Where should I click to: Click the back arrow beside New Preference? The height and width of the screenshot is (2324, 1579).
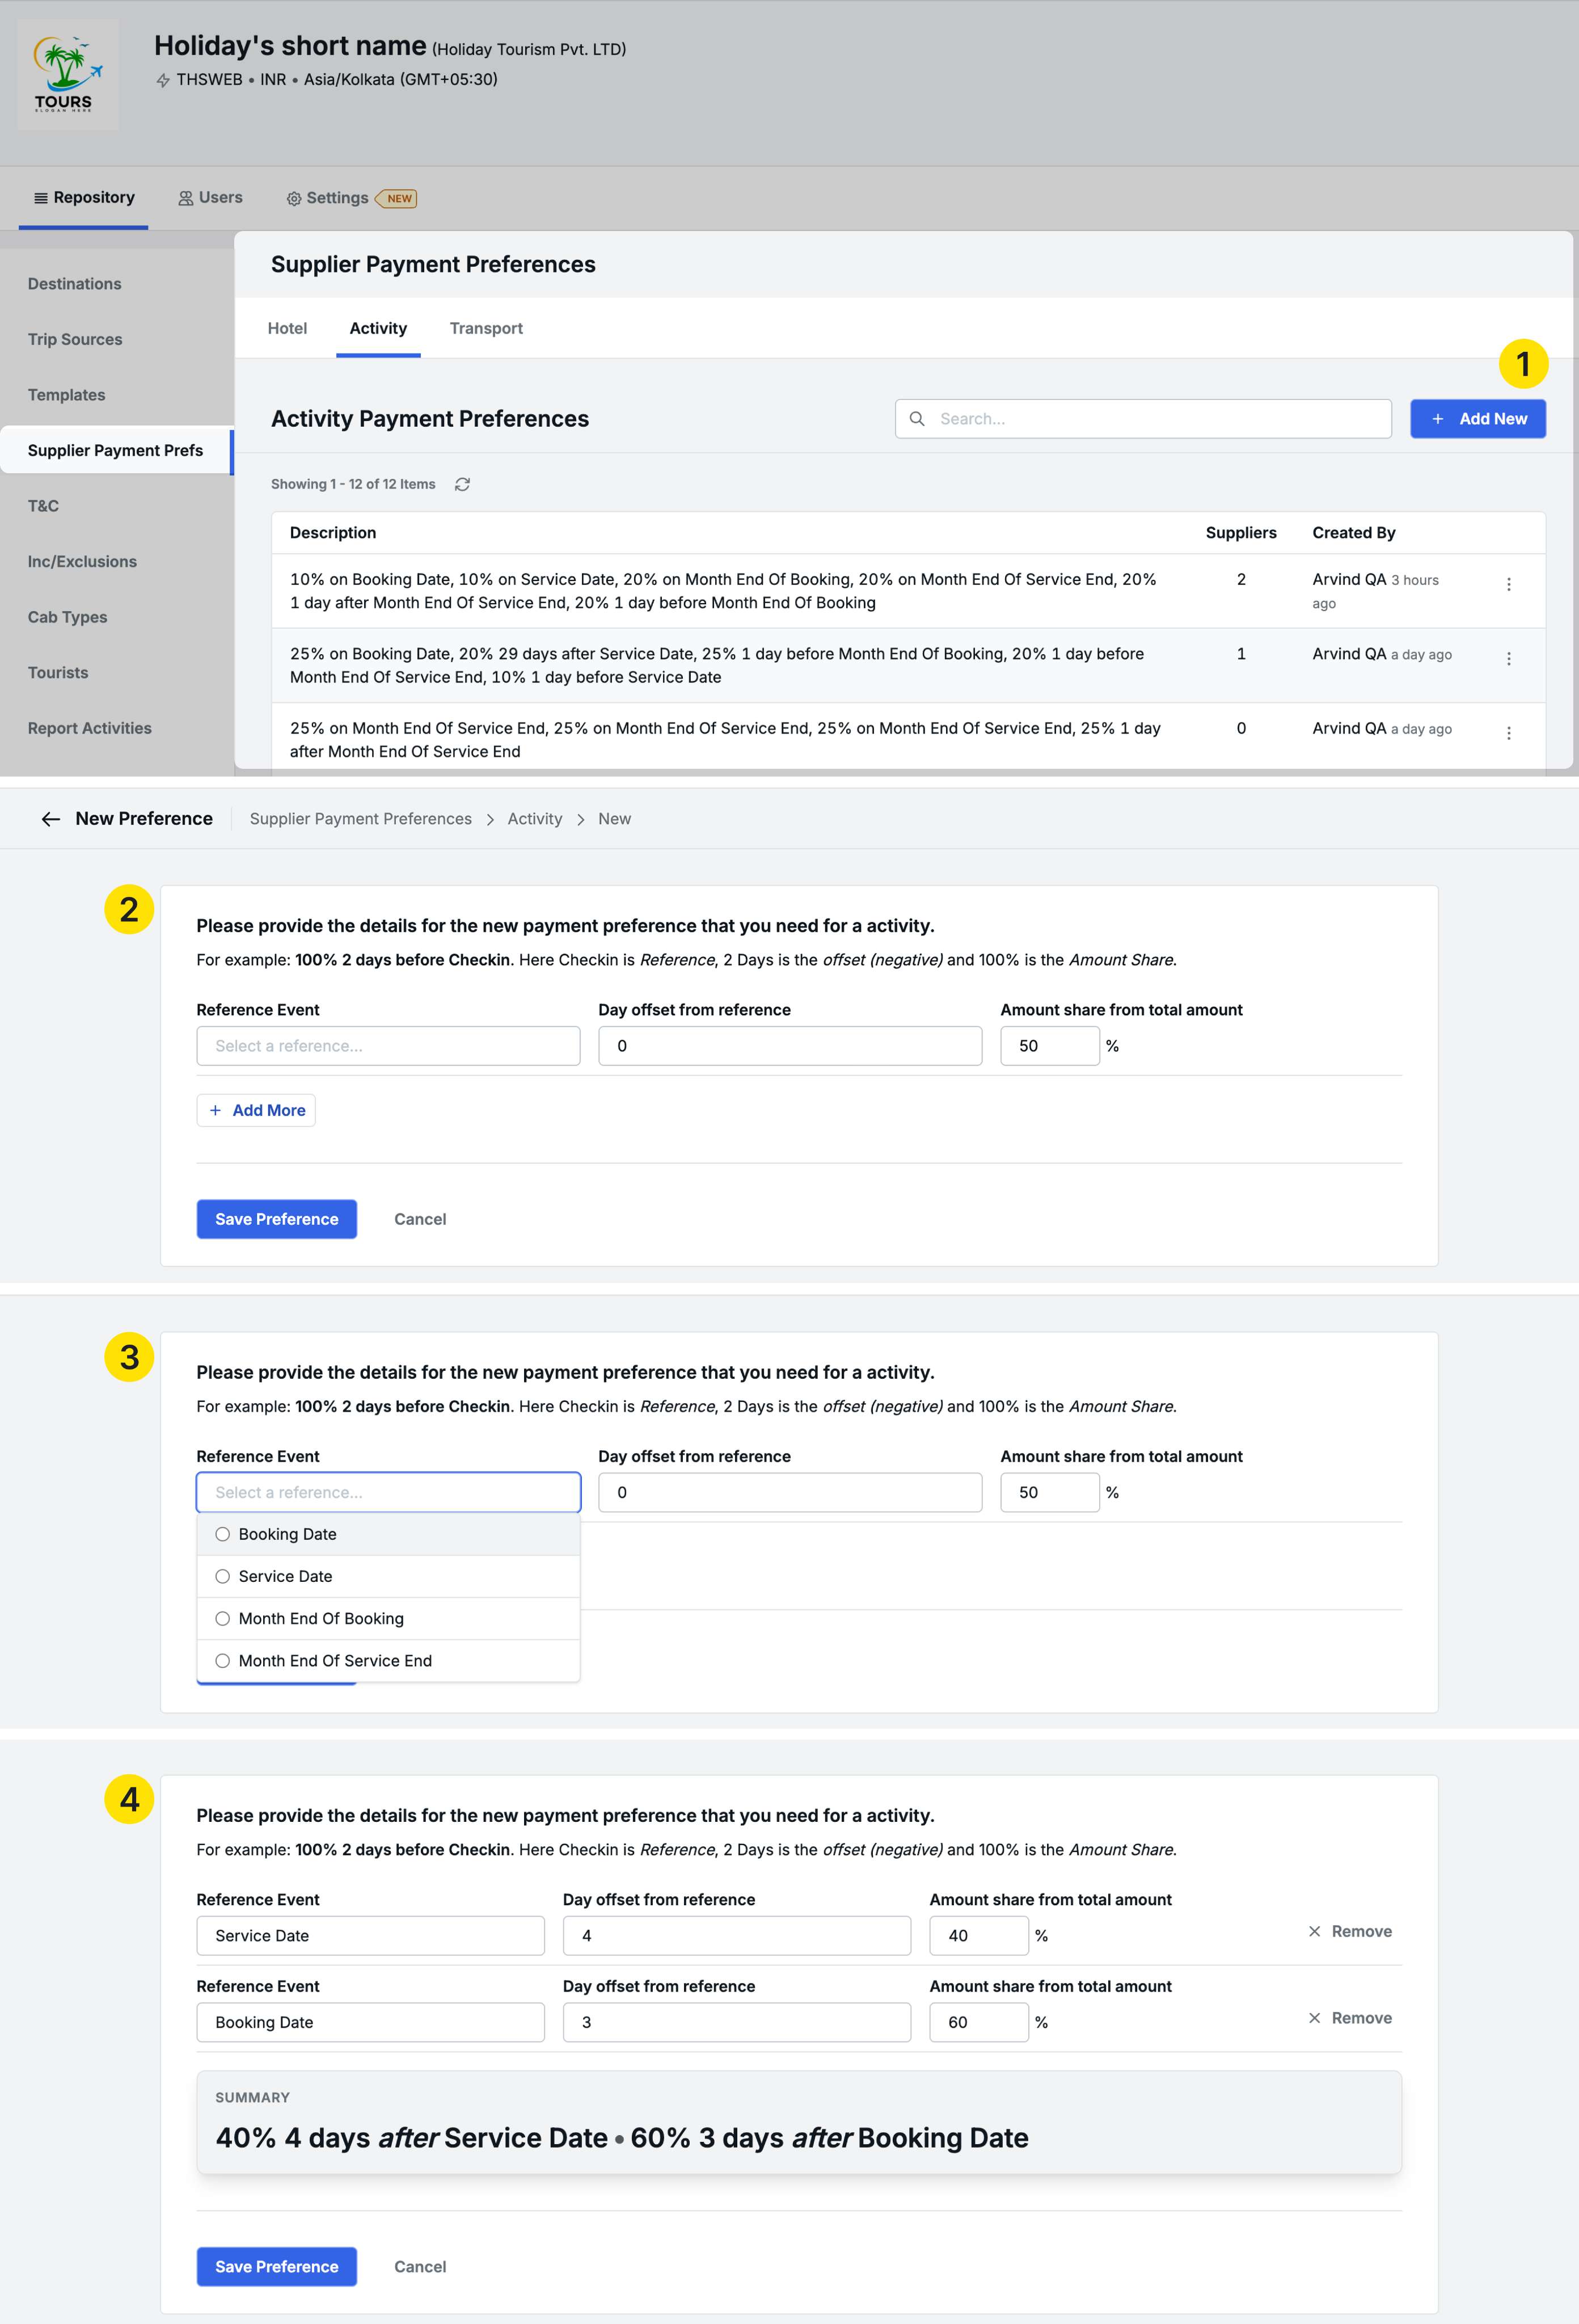(x=51, y=819)
